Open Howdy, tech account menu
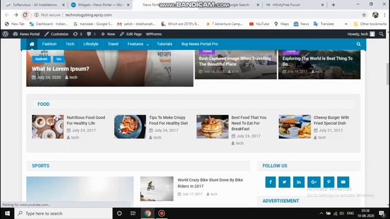Screen dimensions: 390x219 (x=361, y=34)
